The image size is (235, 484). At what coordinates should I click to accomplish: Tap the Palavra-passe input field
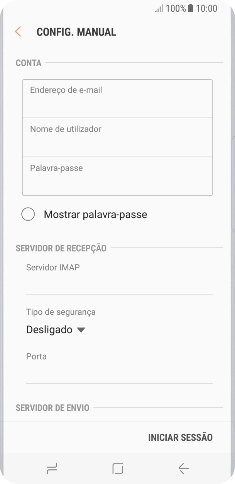(x=117, y=176)
